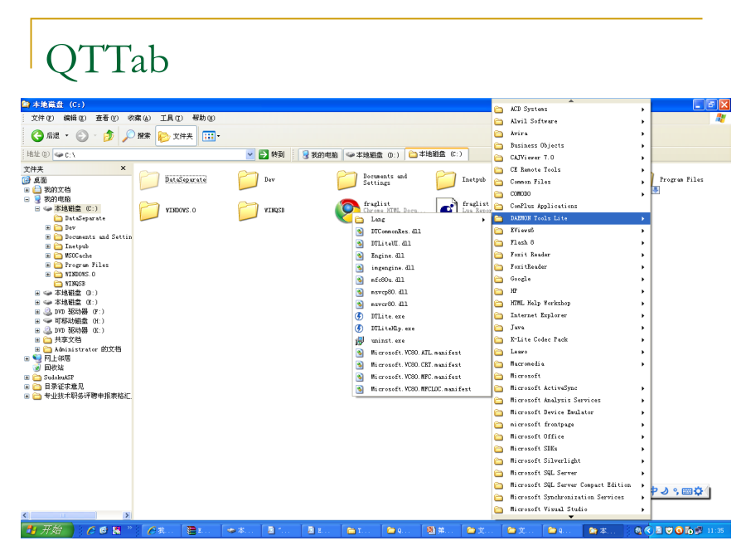Click the green Back arrow button

(x=37, y=136)
